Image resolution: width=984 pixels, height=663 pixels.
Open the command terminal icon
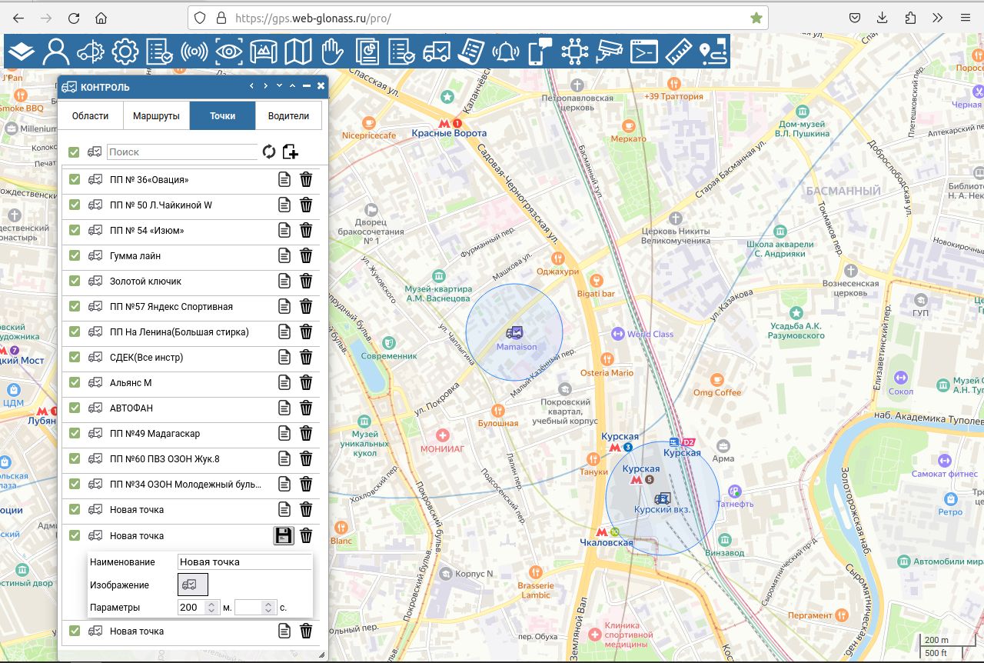tap(643, 52)
